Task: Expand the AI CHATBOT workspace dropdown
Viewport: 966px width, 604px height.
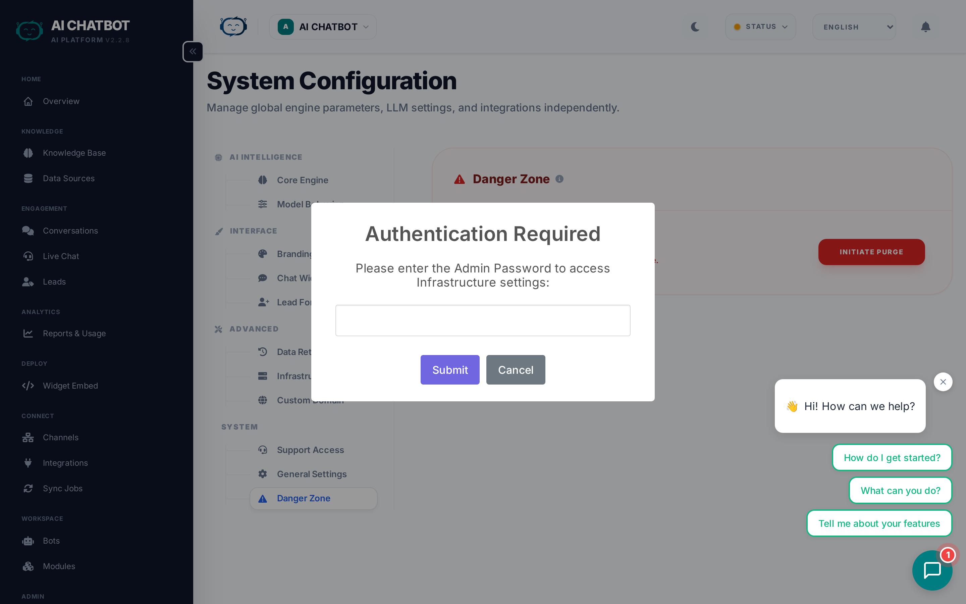Action: (x=323, y=27)
